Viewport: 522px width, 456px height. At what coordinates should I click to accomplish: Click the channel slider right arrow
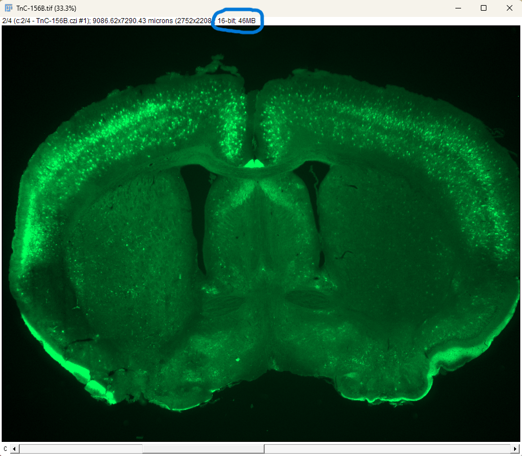515,449
